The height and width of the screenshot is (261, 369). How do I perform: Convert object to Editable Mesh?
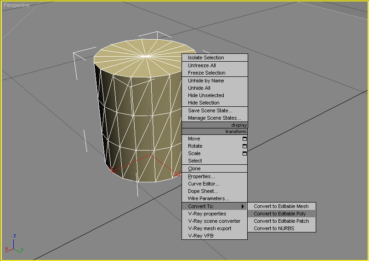point(281,206)
